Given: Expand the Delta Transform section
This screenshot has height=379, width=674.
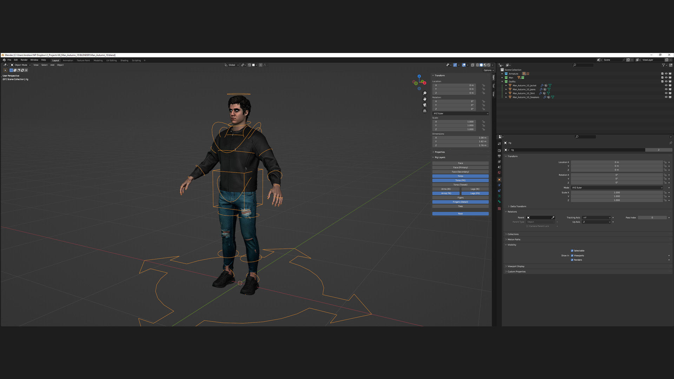Looking at the screenshot, I should (518, 206).
